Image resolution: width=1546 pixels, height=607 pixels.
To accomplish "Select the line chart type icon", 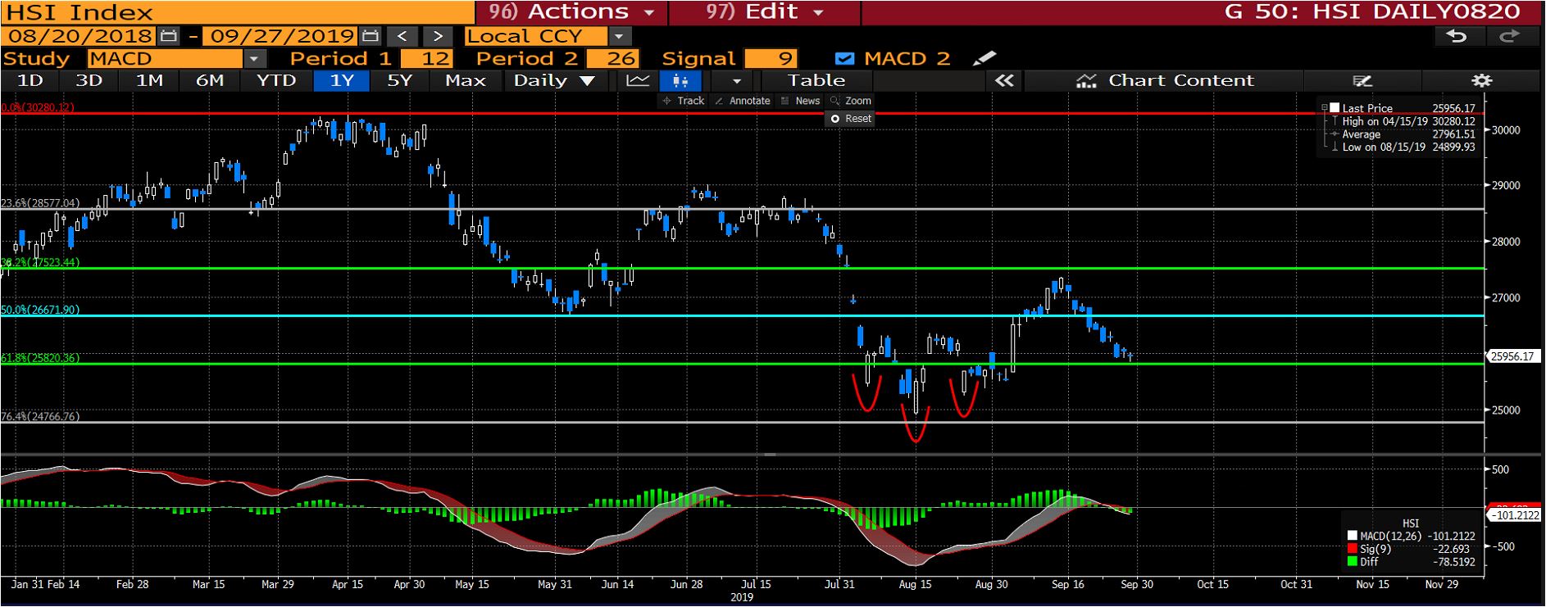I will pyautogui.click(x=638, y=80).
